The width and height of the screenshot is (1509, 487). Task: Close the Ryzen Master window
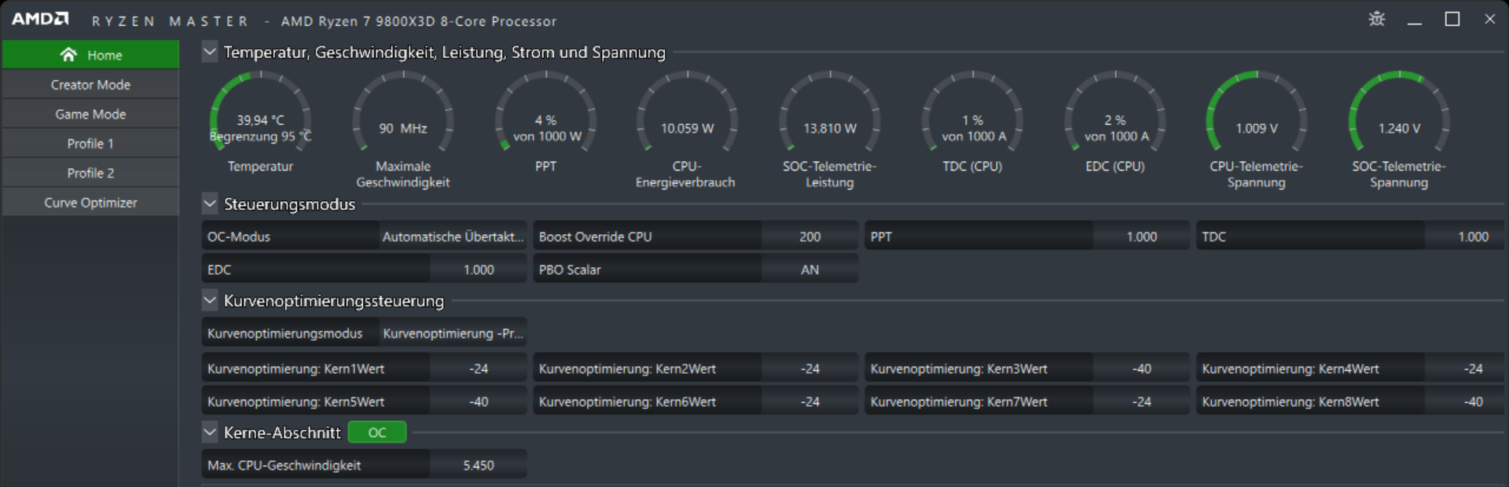click(1489, 19)
